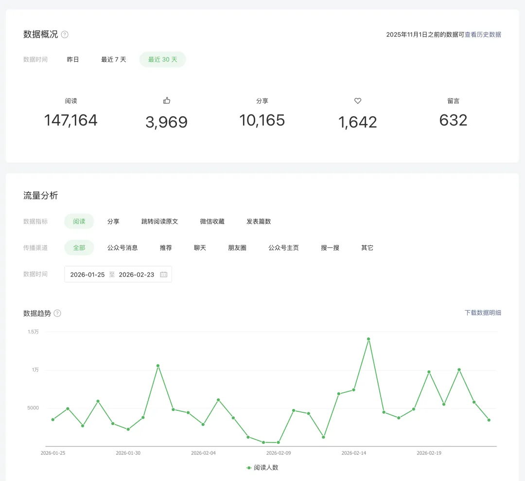
Task: Click the peak data point near 2026-02-14
Action: point(368,339)
